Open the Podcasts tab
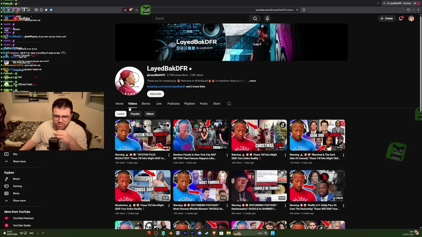This screenshot has width=422, height=237. click(x=173, y=104)
